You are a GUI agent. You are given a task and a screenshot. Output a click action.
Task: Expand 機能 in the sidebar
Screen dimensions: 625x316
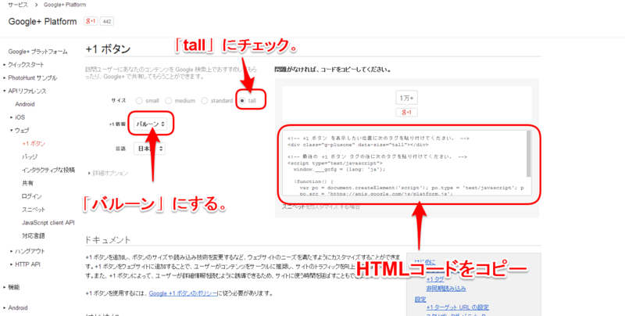11,287
